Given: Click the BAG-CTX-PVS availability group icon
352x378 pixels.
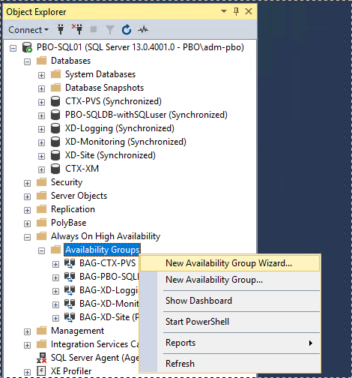Looking at the screenshot, I should click(x=70, y=263).
